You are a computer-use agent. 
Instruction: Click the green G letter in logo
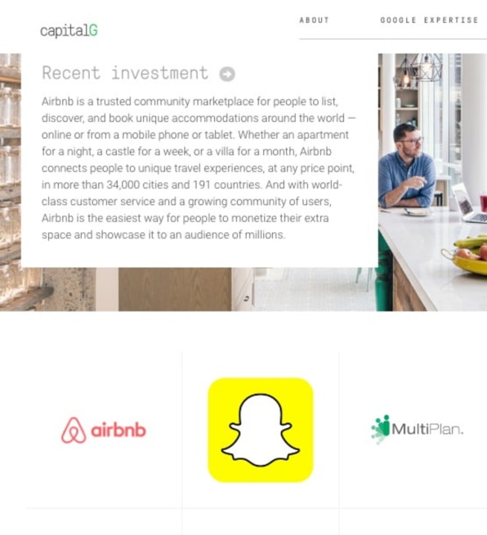click(x=93, y=30)
